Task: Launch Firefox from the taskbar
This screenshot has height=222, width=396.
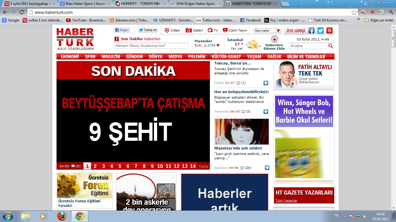Action: (61, 216)
